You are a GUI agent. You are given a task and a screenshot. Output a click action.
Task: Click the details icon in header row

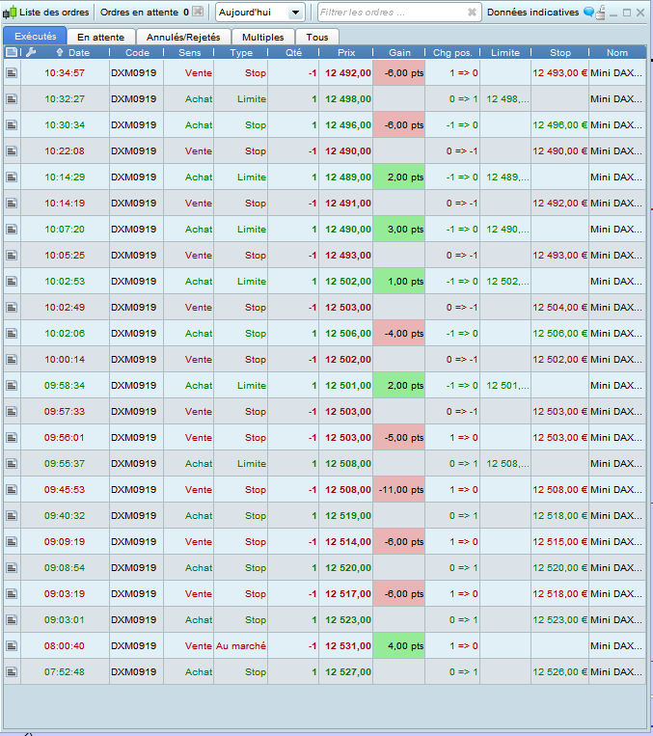[12, 52]
